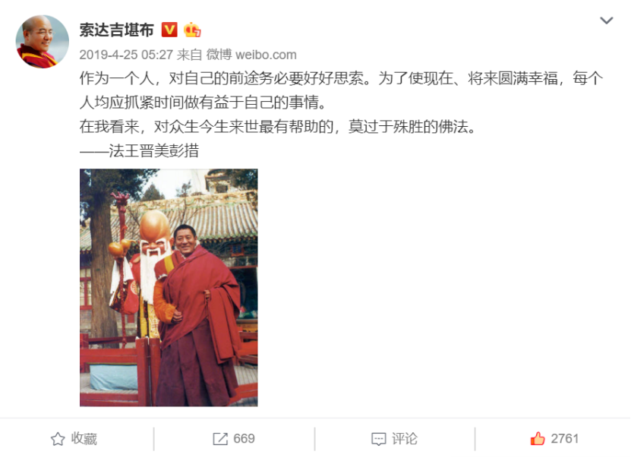
Task: Click the orange V verified badge
Action: coord(169,30)
